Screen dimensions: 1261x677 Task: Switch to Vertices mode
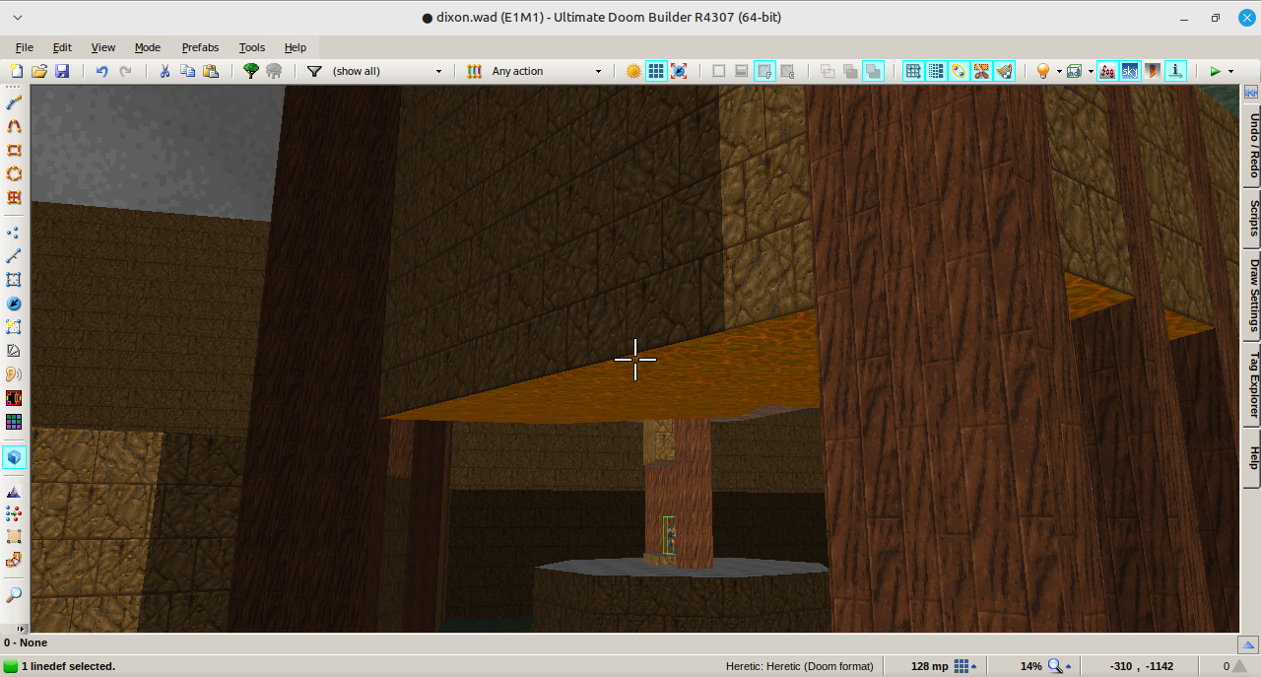point(14,233)
